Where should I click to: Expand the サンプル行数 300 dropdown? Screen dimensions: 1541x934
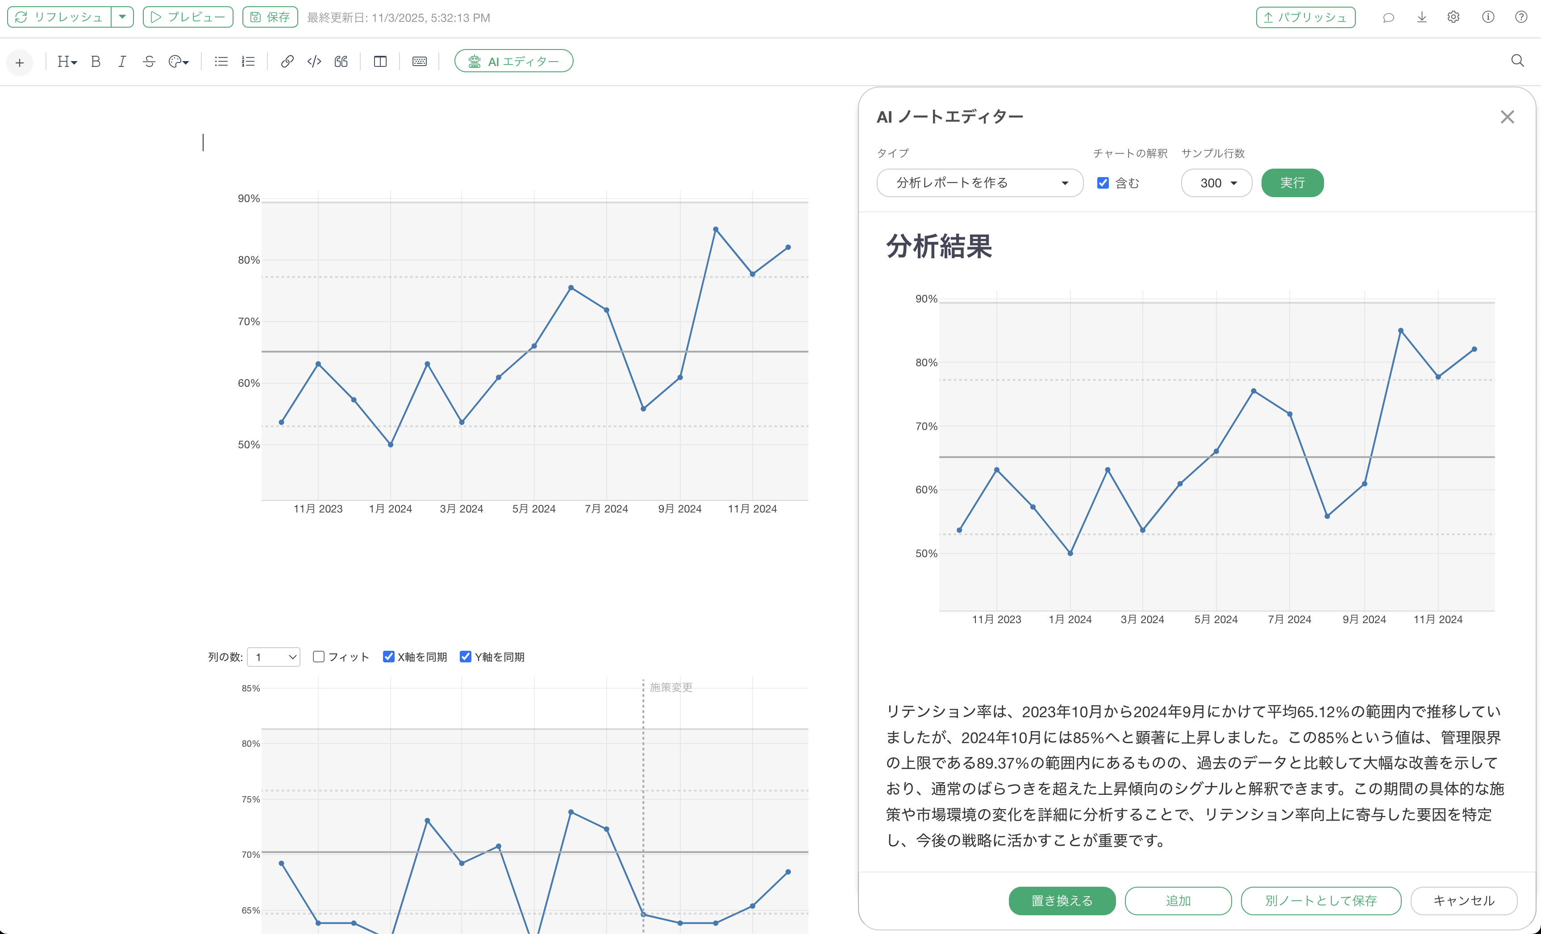click(1216, 183)
